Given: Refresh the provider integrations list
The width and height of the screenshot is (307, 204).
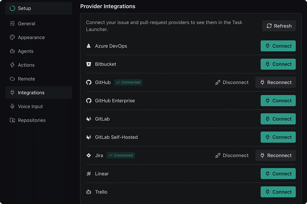Looking at the screenshot, I should pos(279,26).
